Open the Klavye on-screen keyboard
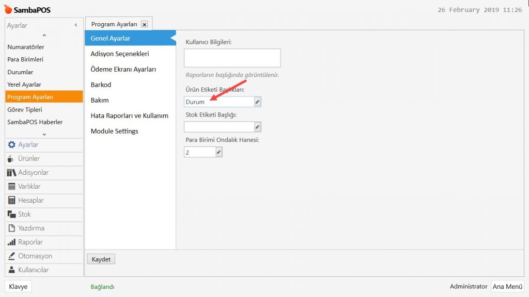 click(18, 287)
